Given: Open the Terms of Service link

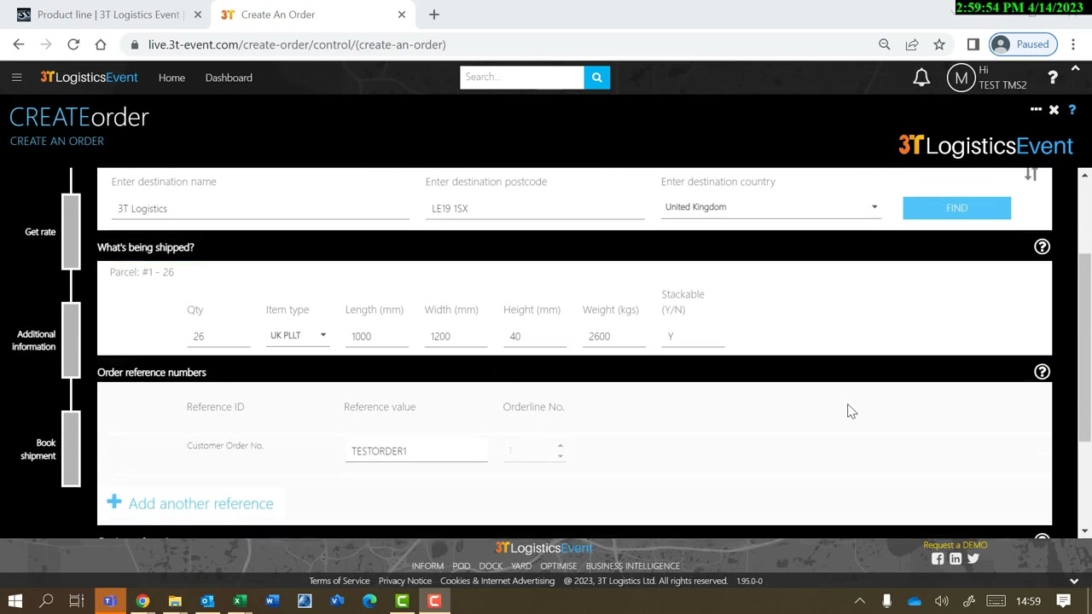Looking at the screenshot, I should 340,581.
